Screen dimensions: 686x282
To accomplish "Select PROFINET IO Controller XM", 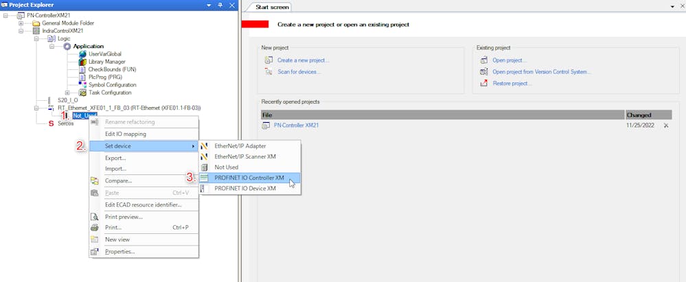I will pos(249,178).
